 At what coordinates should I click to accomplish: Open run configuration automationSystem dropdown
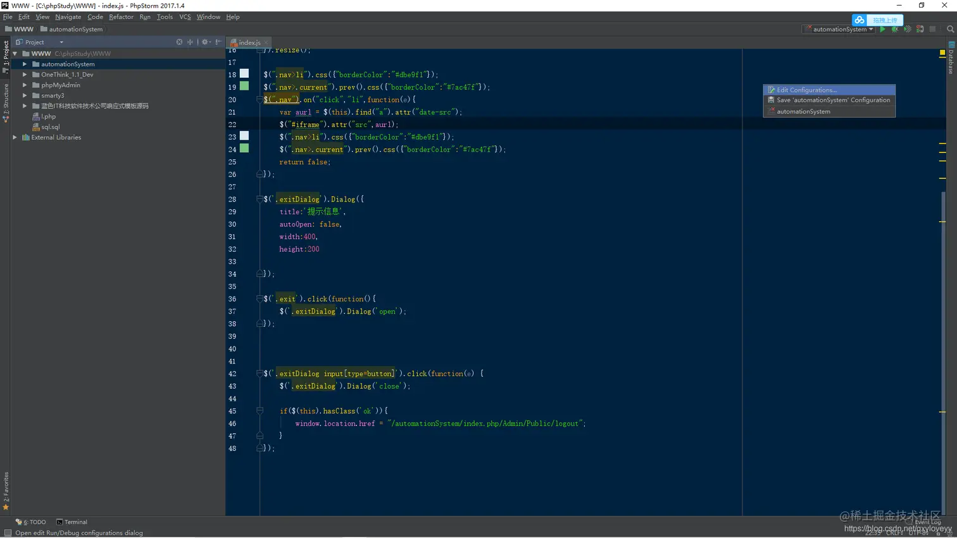[x=839, y=29]
